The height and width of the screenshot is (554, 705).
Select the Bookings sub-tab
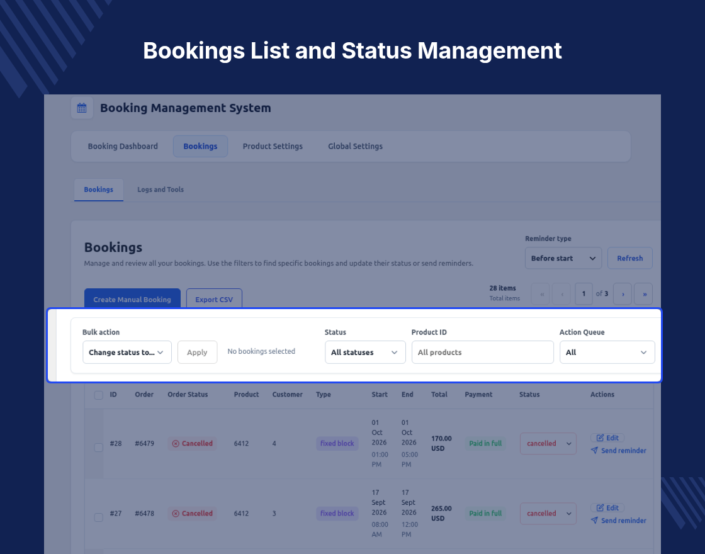tap(98, 189)
